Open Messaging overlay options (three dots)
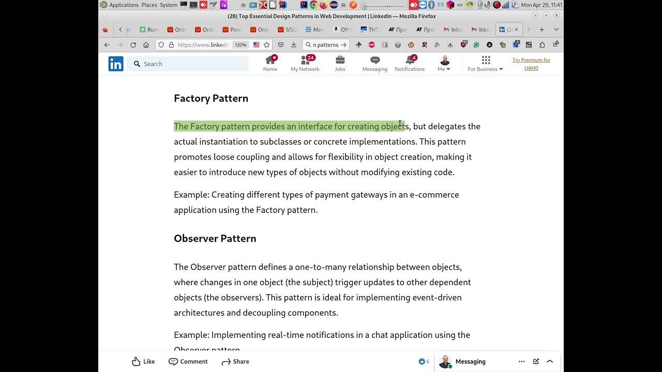The width and height of the screenshot is (662, 372). pos(522,362)
